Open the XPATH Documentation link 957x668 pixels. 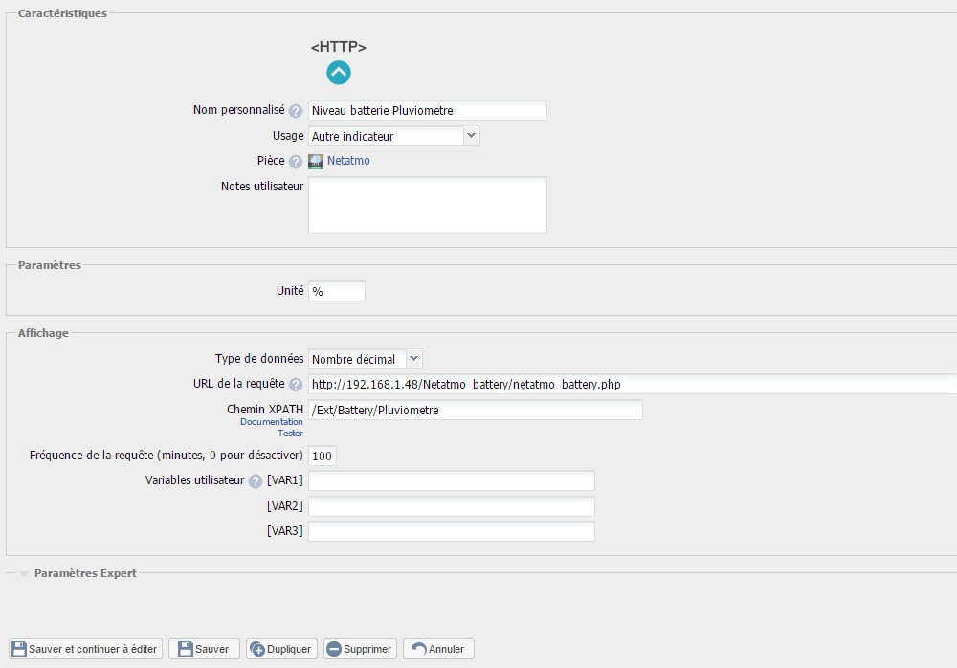pyautogui.click(x=271, y=422)
